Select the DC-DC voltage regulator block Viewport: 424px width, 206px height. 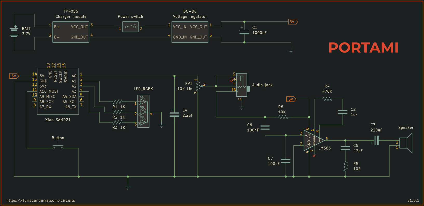(x=190, y=32)
